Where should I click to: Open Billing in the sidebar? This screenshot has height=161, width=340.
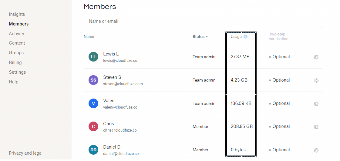pyautogui.click(x=15, y=62)
